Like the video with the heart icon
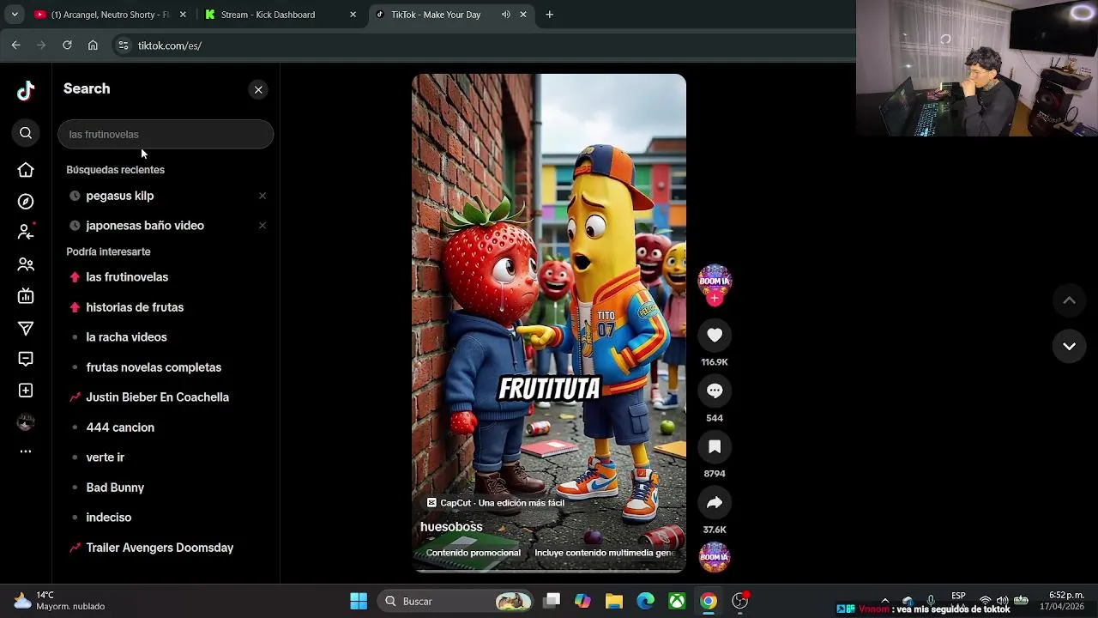The image size is (1098, 618). 715,336
